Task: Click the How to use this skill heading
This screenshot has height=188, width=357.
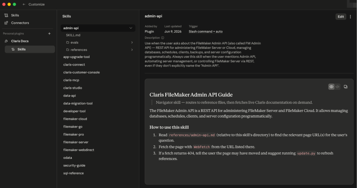Action: click(169, 127)
